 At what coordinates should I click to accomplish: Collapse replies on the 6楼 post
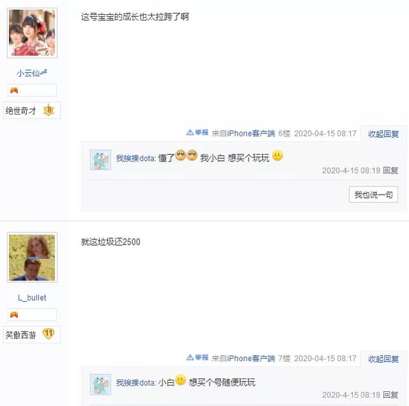tap(383, 134)
